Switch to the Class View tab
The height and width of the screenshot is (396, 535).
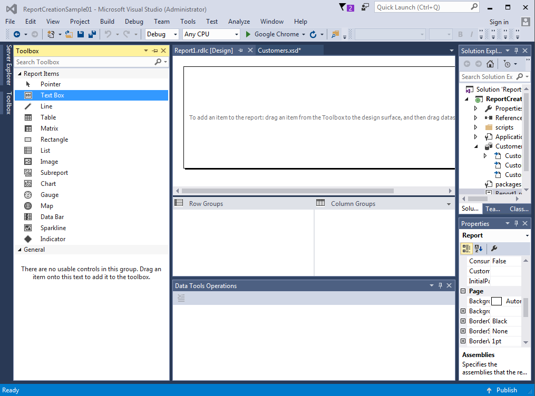pyautogui.click(x=519, y=209)
